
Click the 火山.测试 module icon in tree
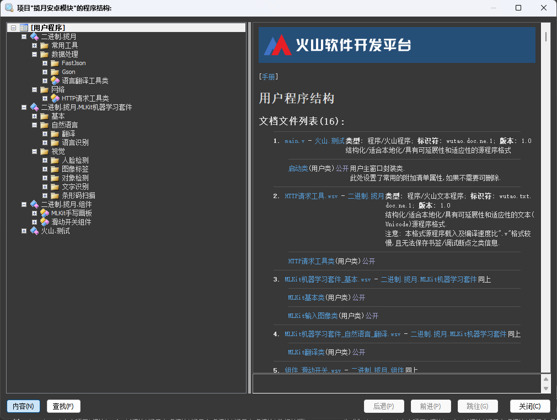click(x=34, y=231)
